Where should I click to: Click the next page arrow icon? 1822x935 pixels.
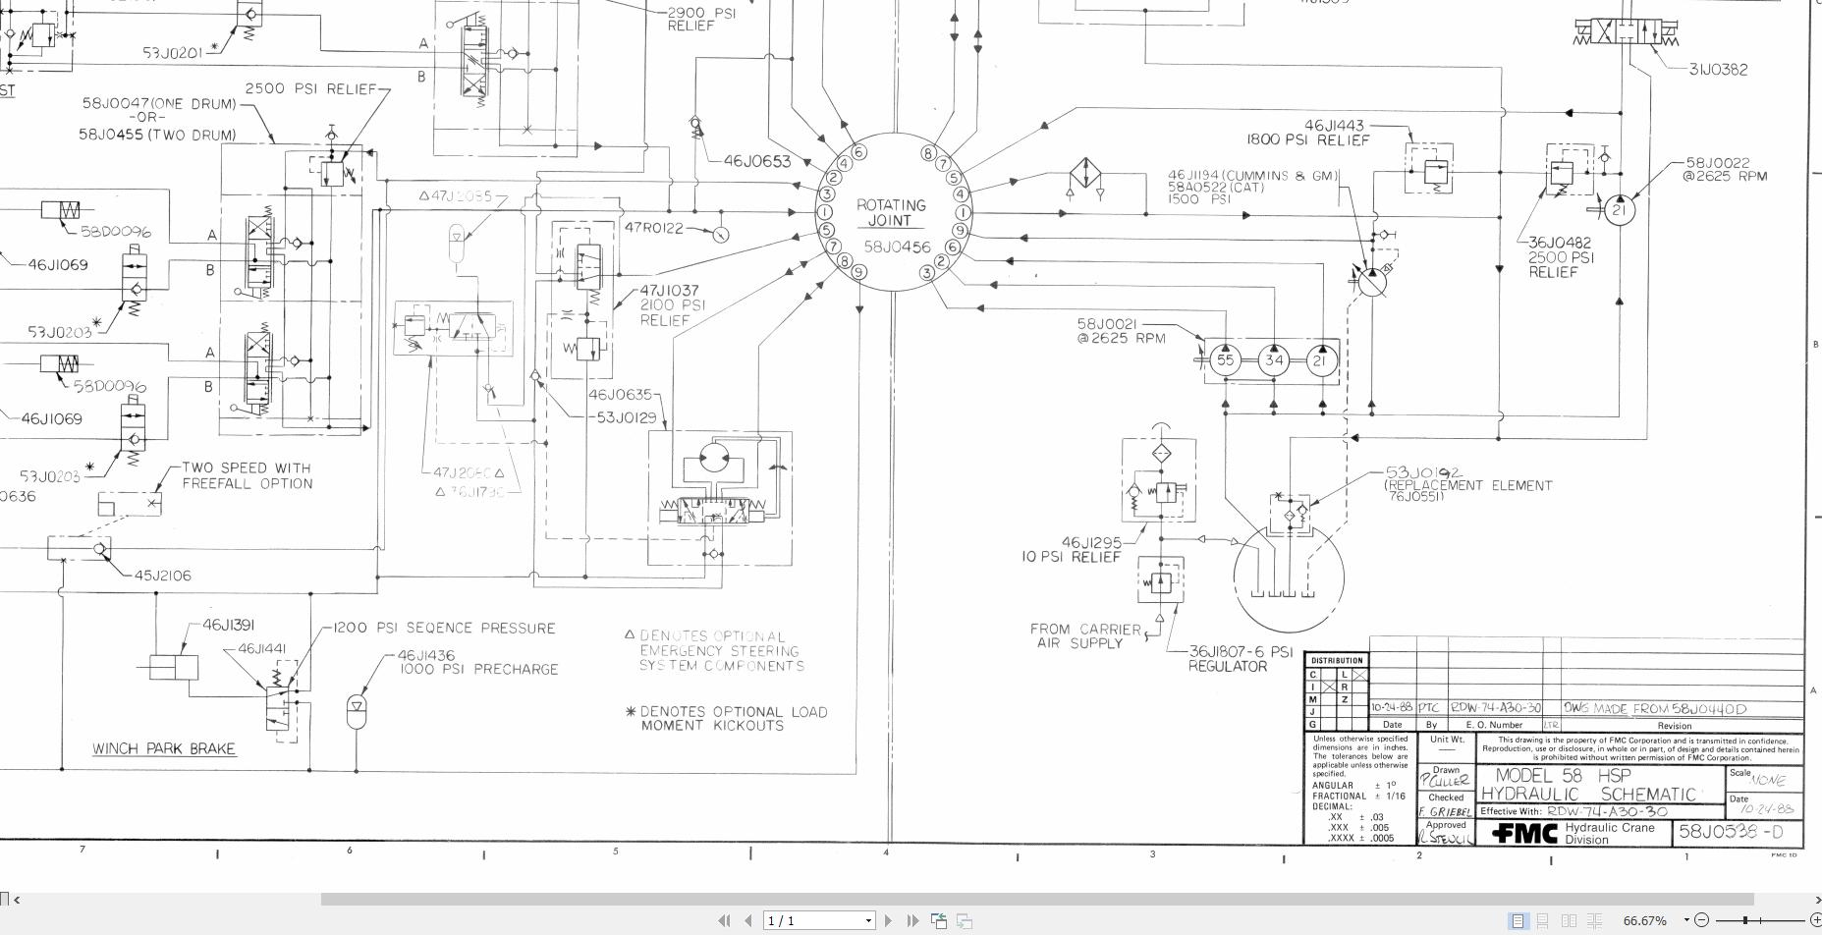click(x=889, y=920)
